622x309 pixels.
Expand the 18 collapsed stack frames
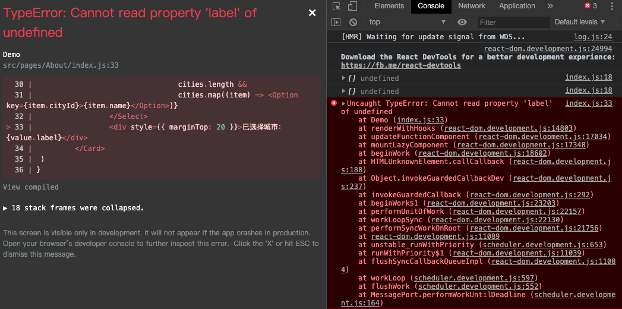74,208
